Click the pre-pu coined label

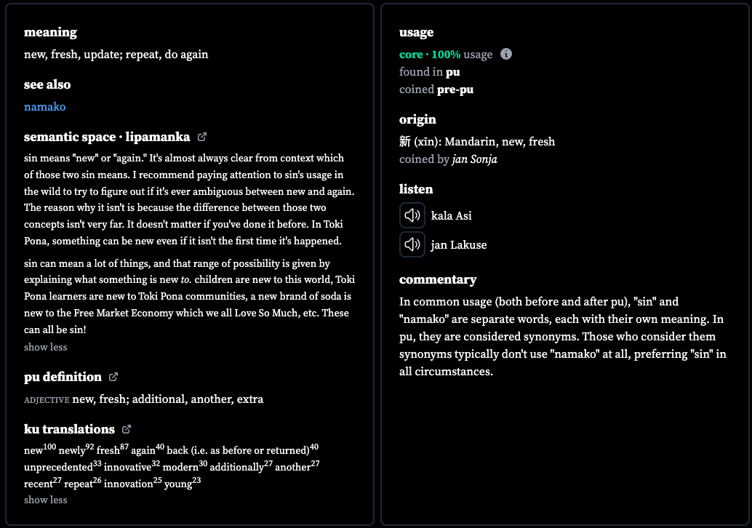coord(455,89)
